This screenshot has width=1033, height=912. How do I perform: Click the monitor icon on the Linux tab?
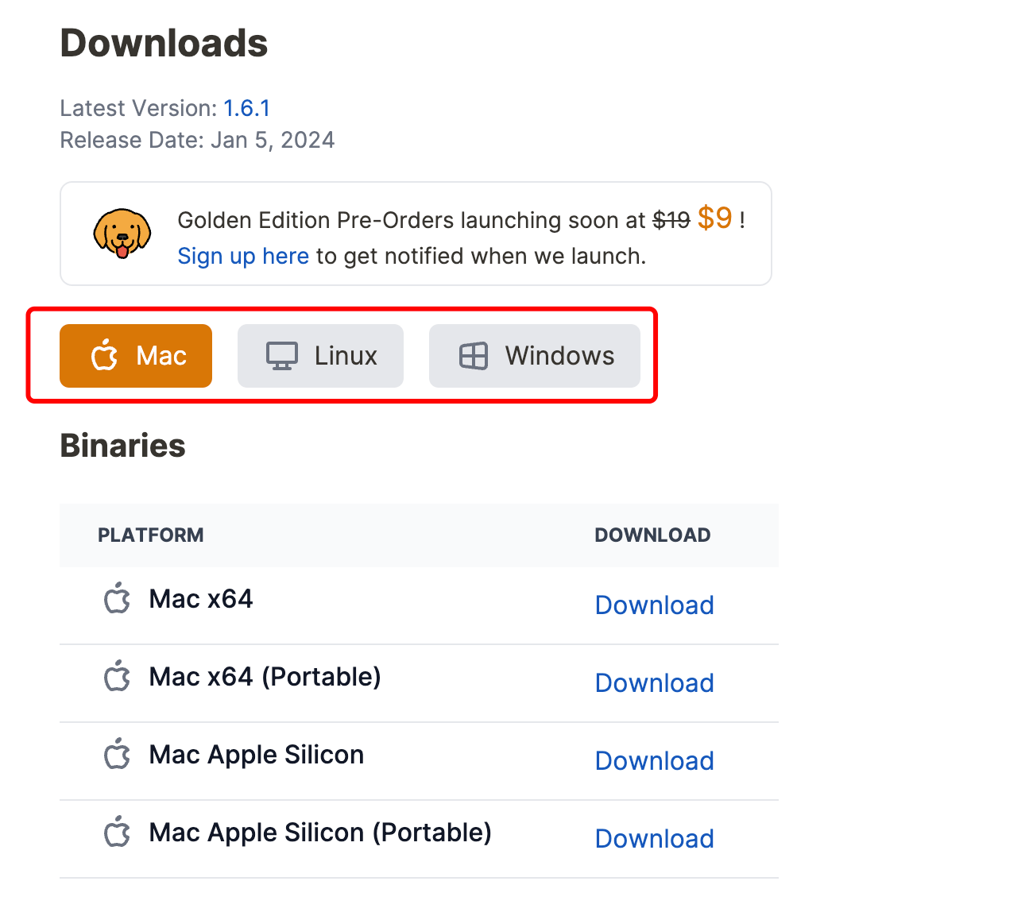281,356
